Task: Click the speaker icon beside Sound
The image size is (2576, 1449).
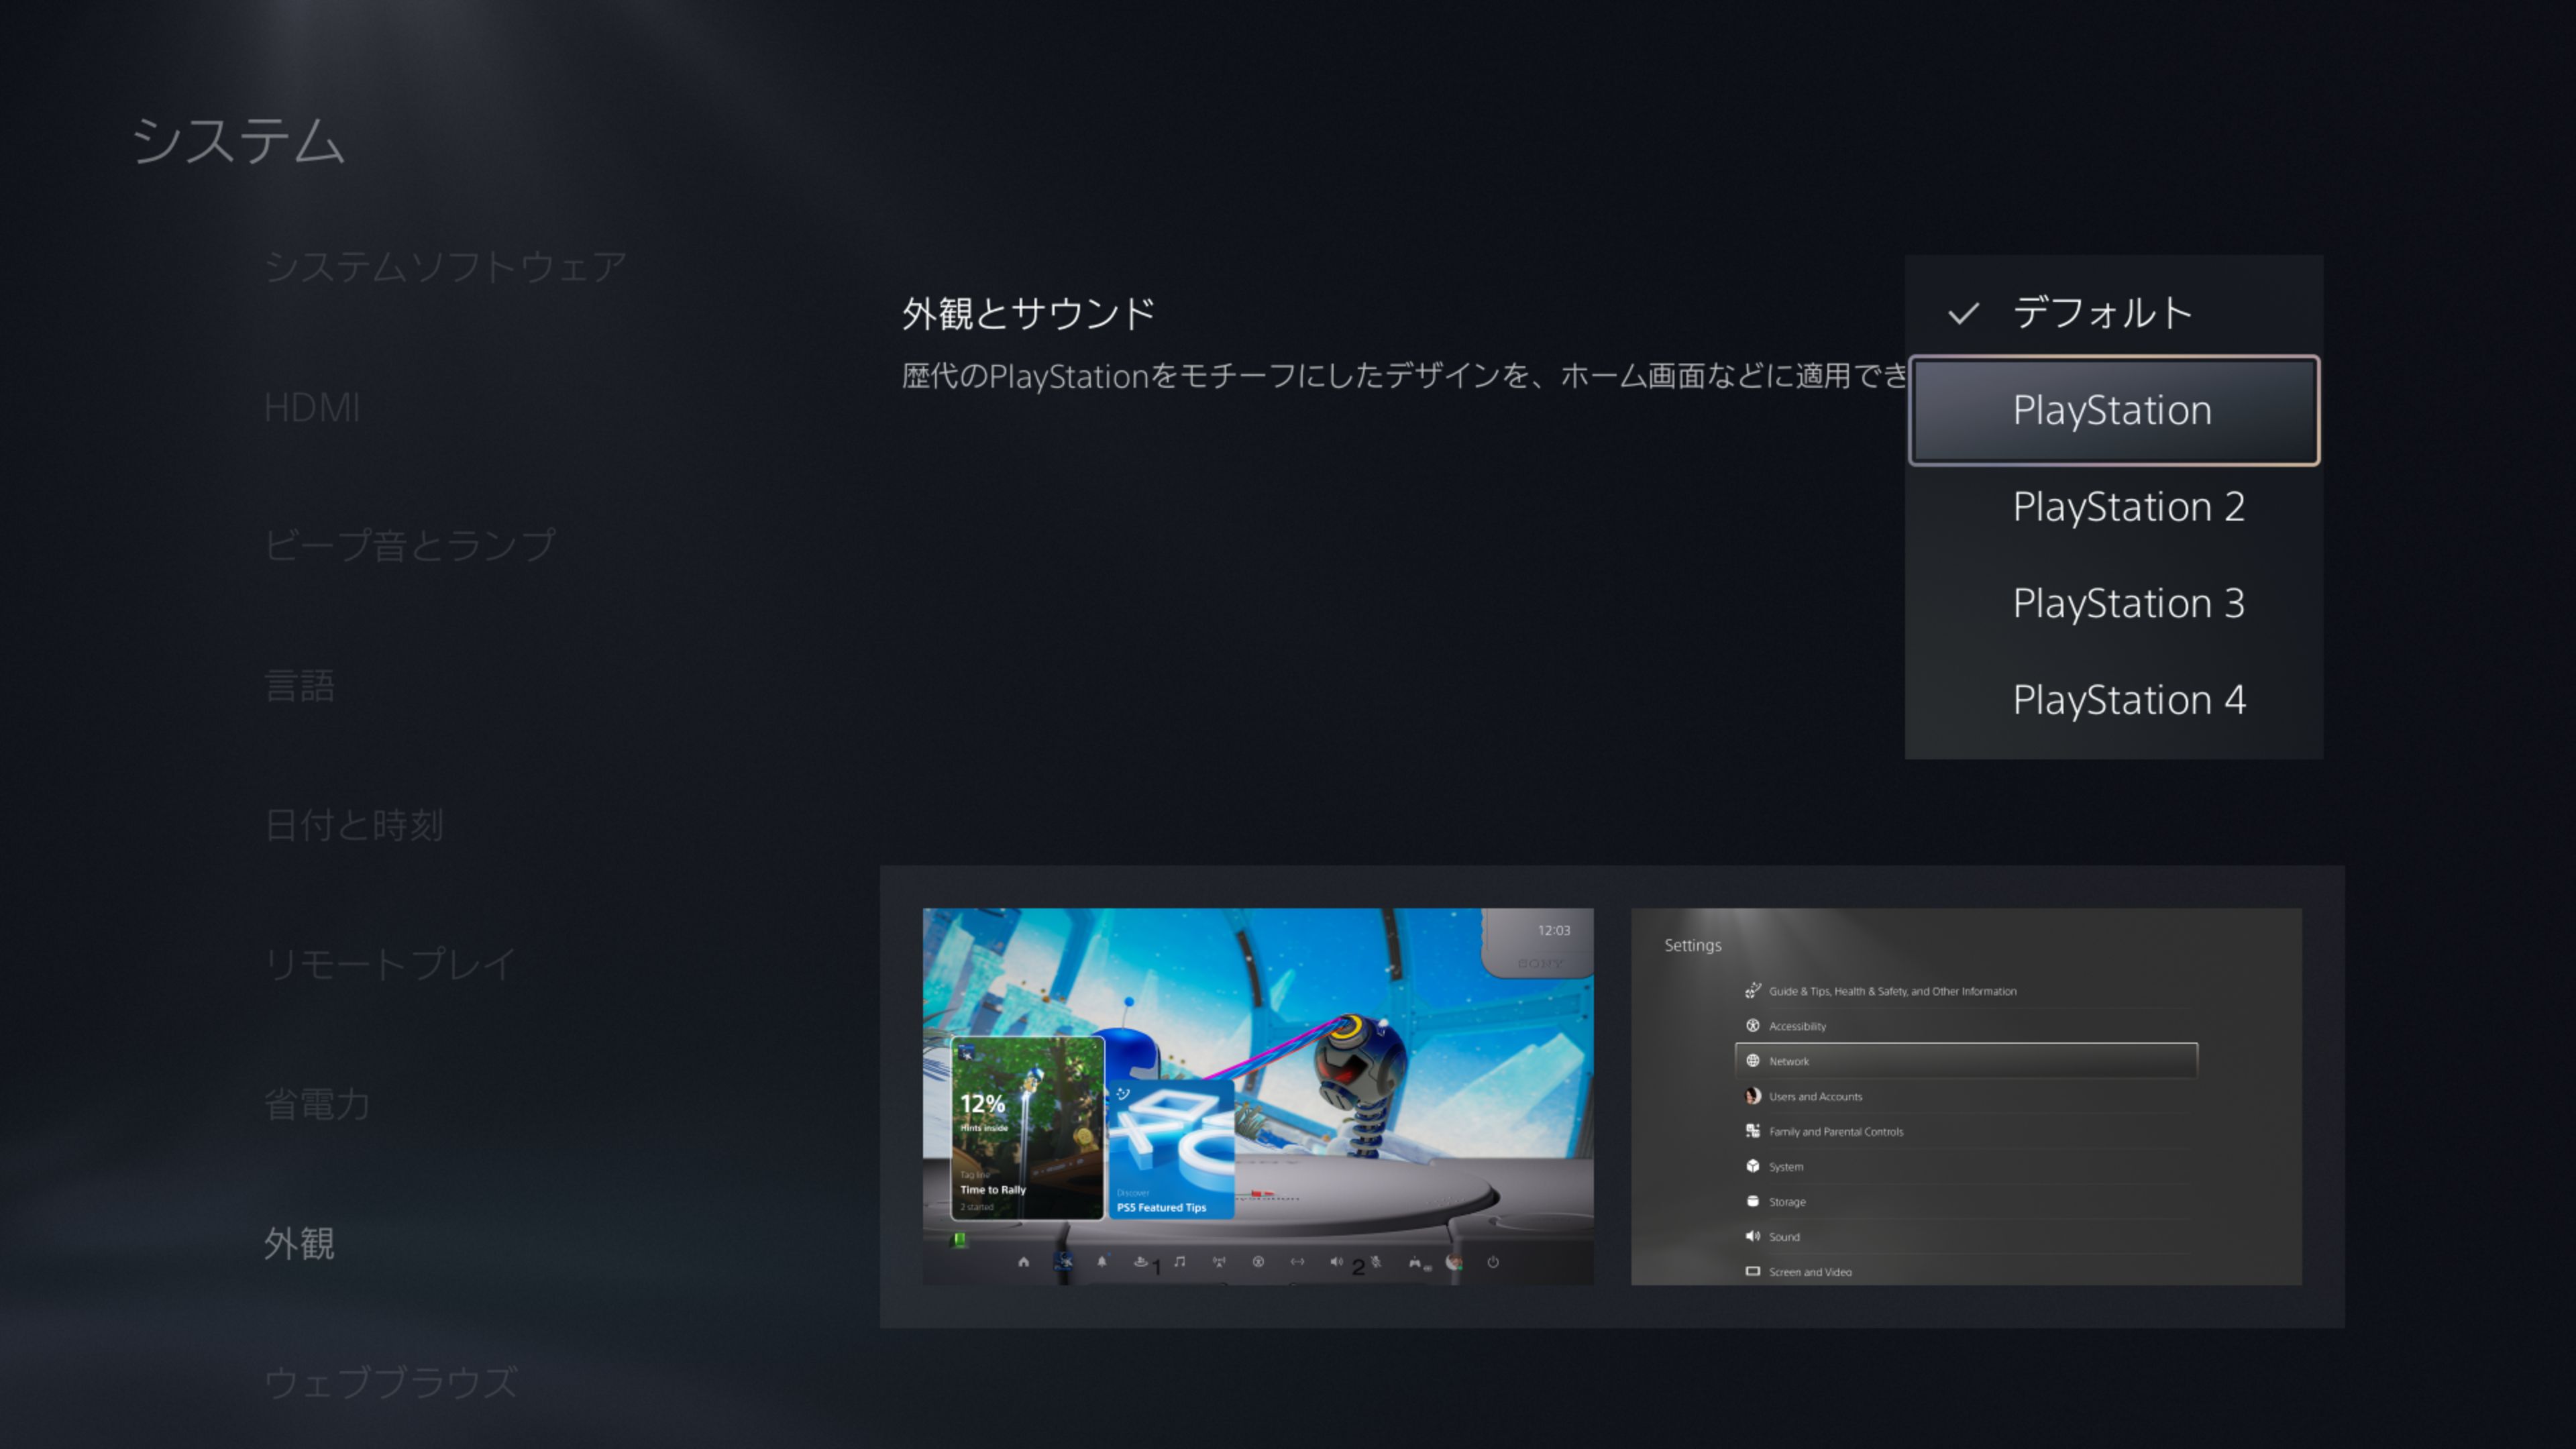Action: pos(1752,1236)
